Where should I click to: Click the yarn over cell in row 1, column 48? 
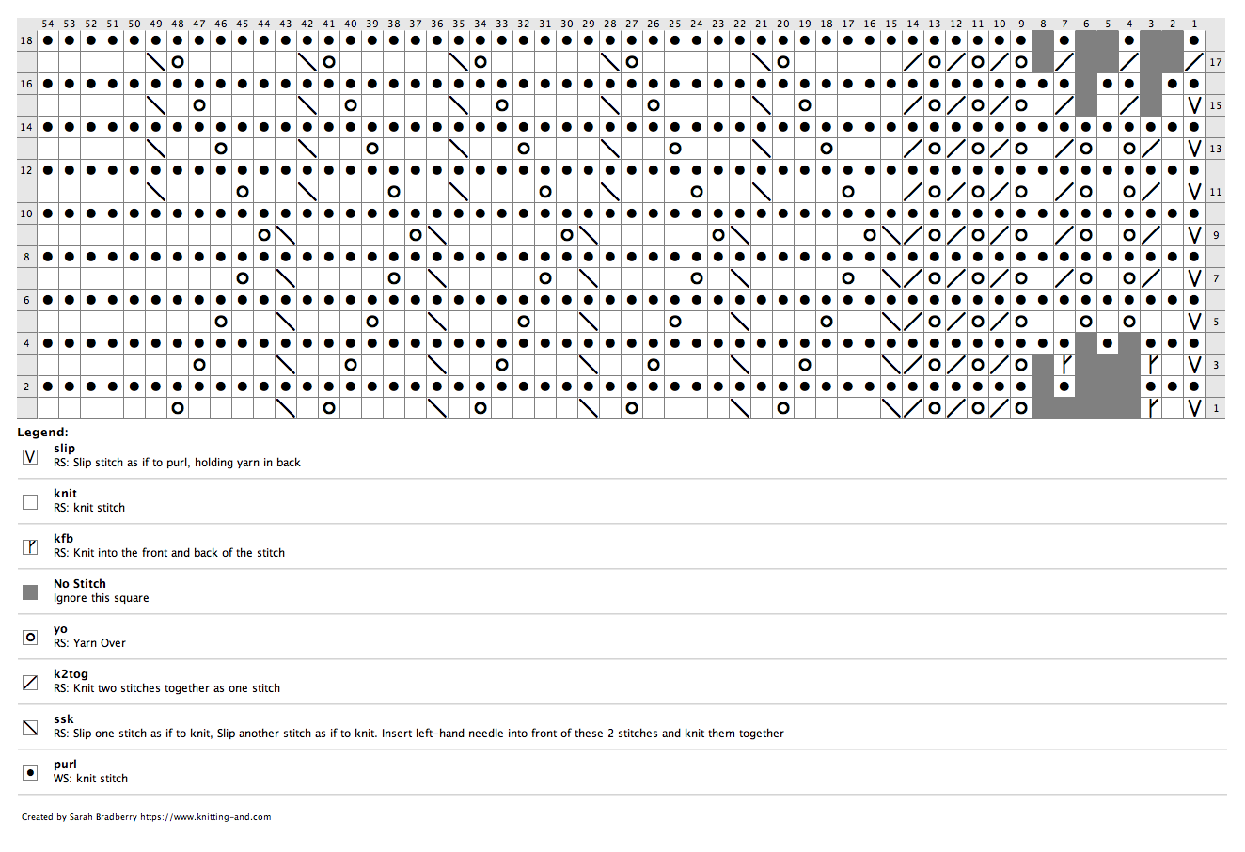coord(178,408)
